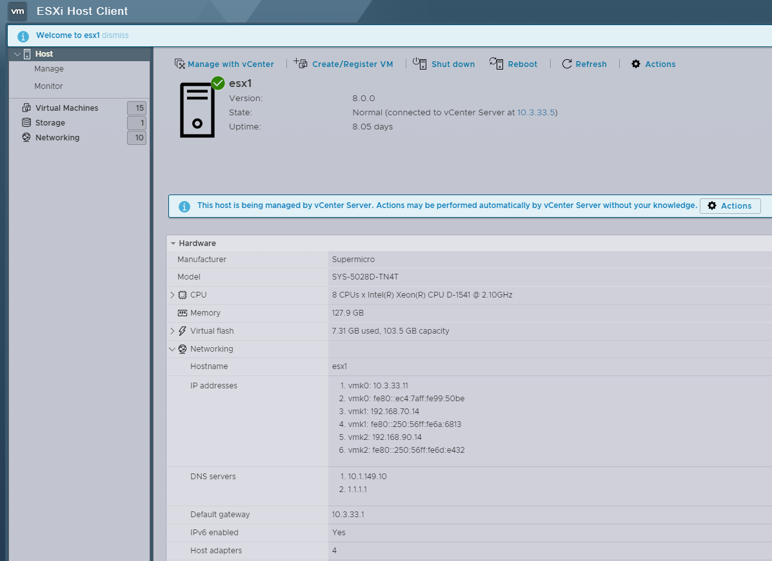The width and height of the screenshot is (772, 561).
Task: Click DNS server 10.1.149.10 entry
Action: (367, 477)
